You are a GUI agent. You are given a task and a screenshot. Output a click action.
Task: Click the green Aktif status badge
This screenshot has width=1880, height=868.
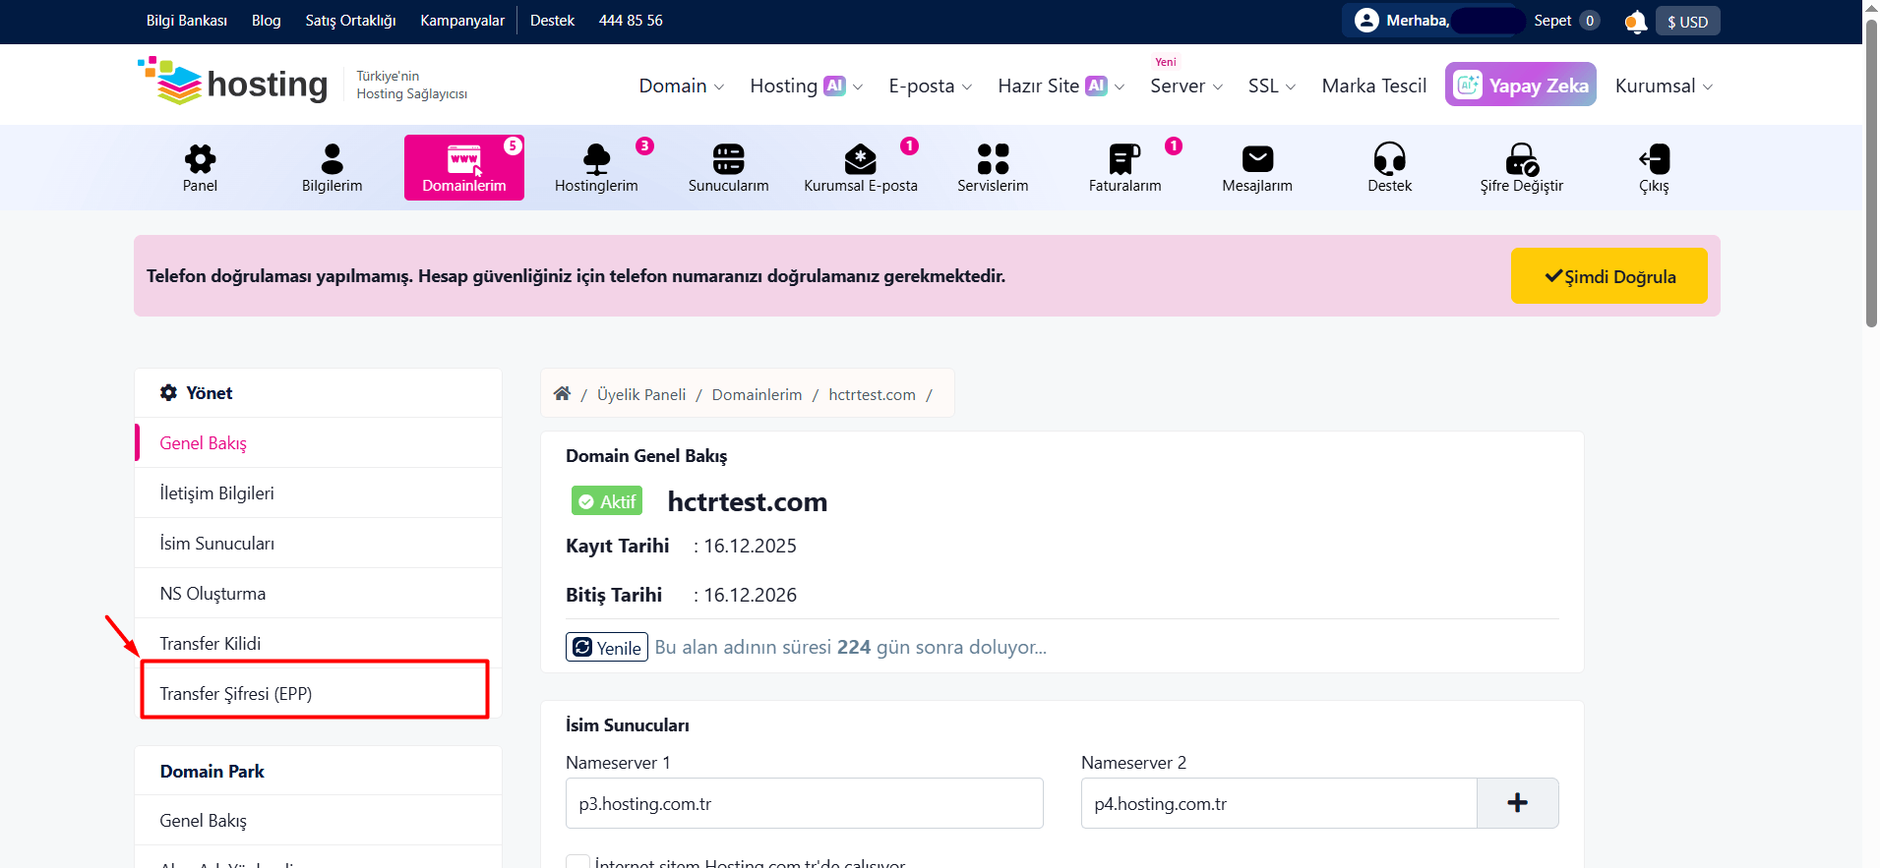(607, 500)
